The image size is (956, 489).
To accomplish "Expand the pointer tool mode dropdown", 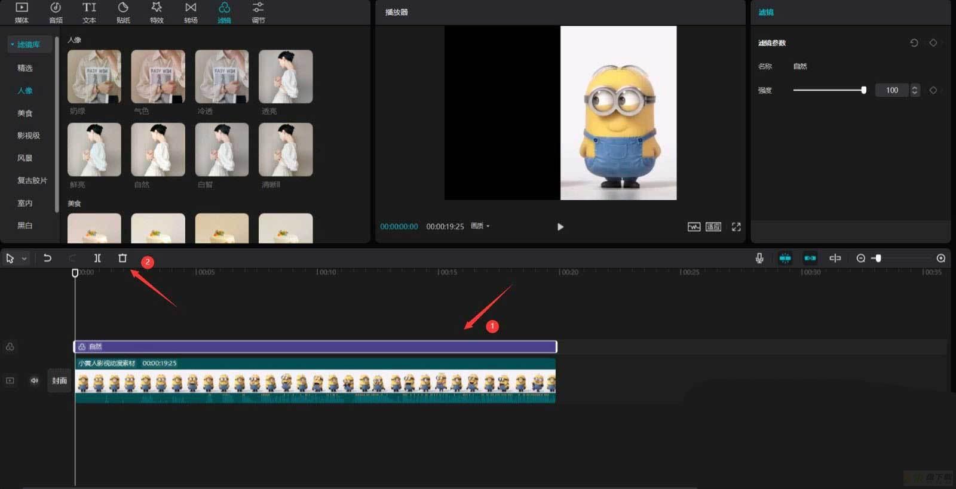I will pyautogui.click(x=24, y=259).
